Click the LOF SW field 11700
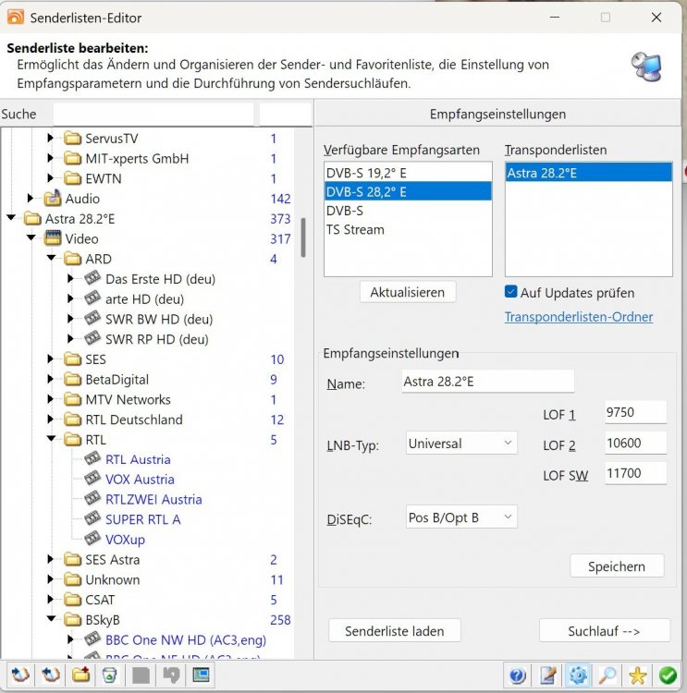687x693 pixels. tap(636, 473)
